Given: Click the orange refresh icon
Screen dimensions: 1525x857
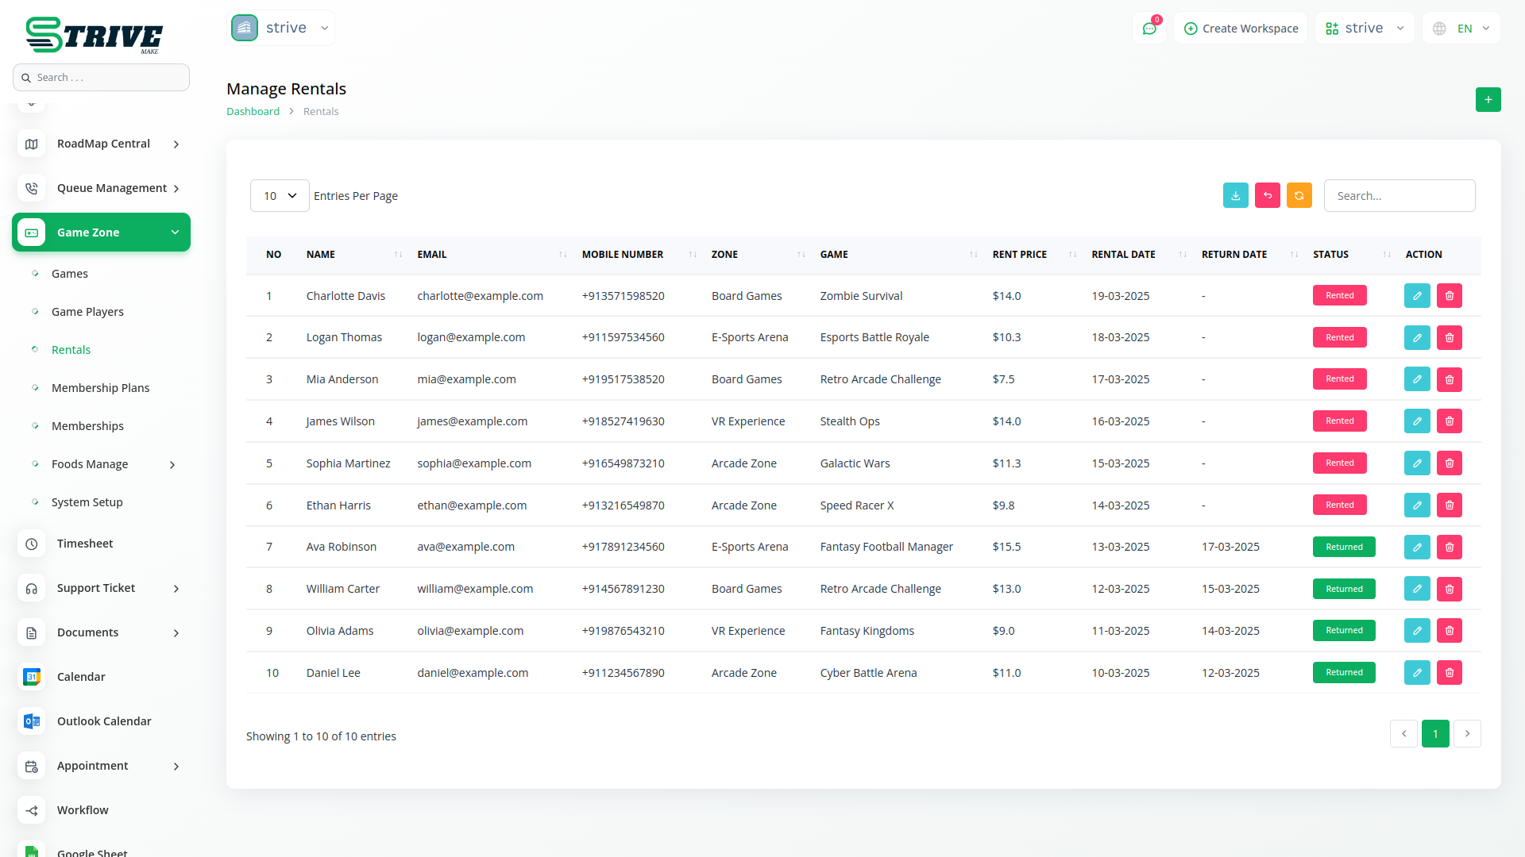Looking at the screenshot, I should click(x=1299, y=195).
